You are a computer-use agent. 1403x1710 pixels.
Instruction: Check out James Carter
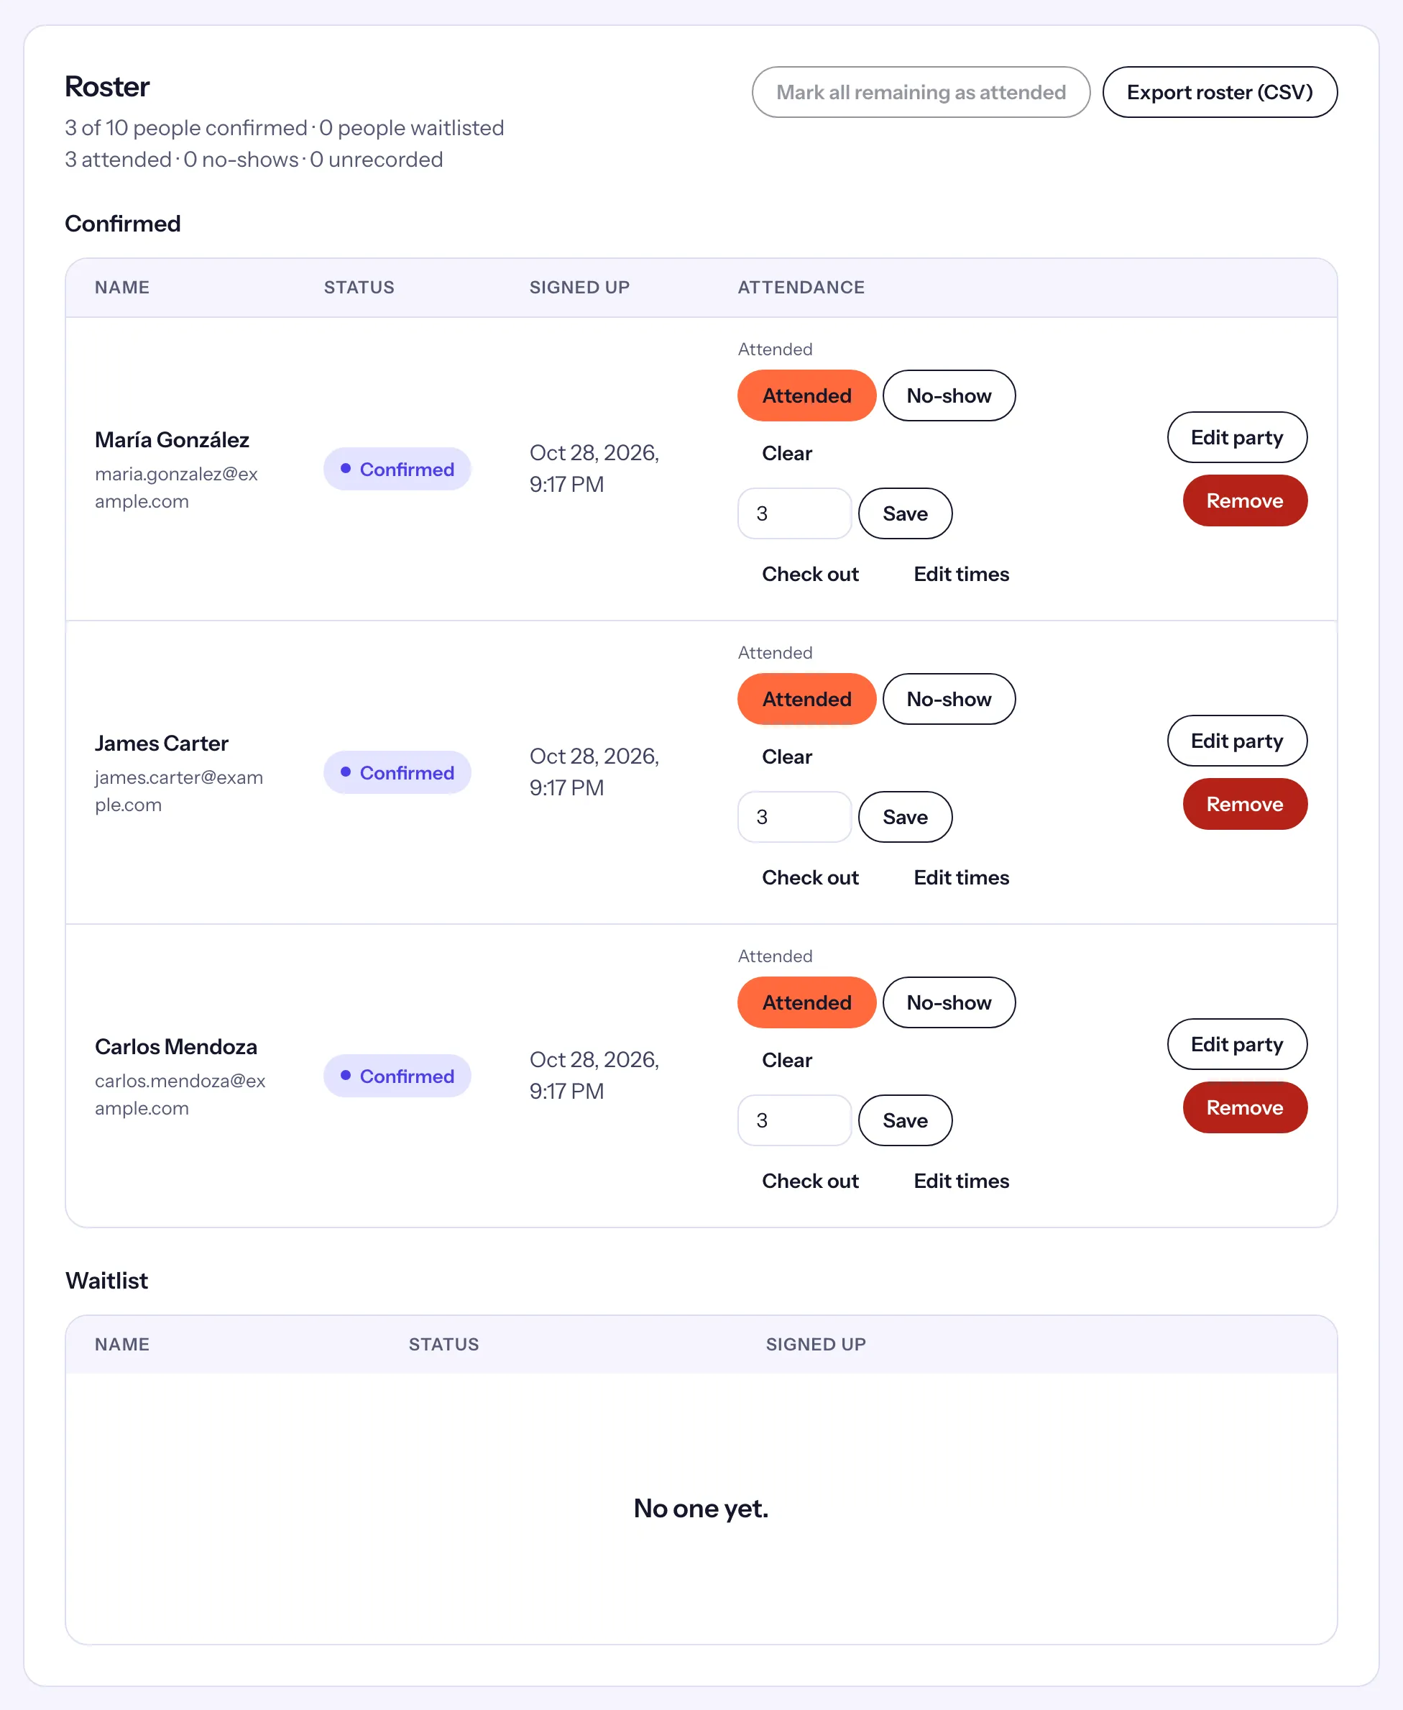point(810,877)
